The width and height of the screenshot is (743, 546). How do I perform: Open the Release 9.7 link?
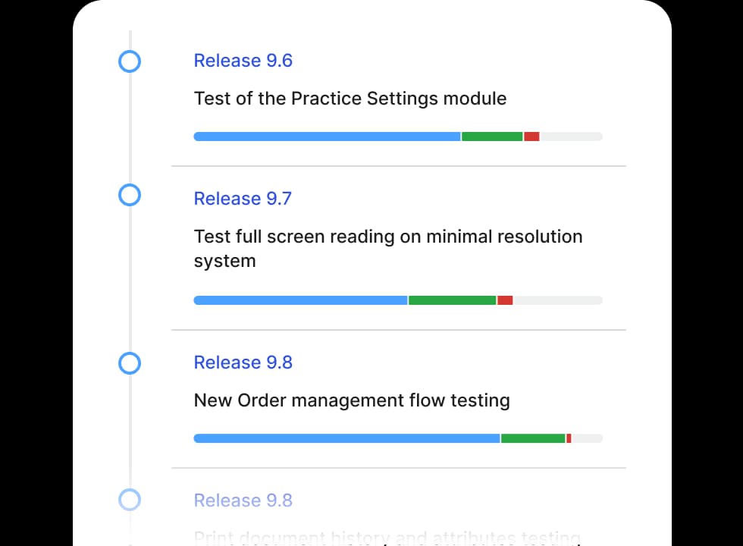click(243, 199)
